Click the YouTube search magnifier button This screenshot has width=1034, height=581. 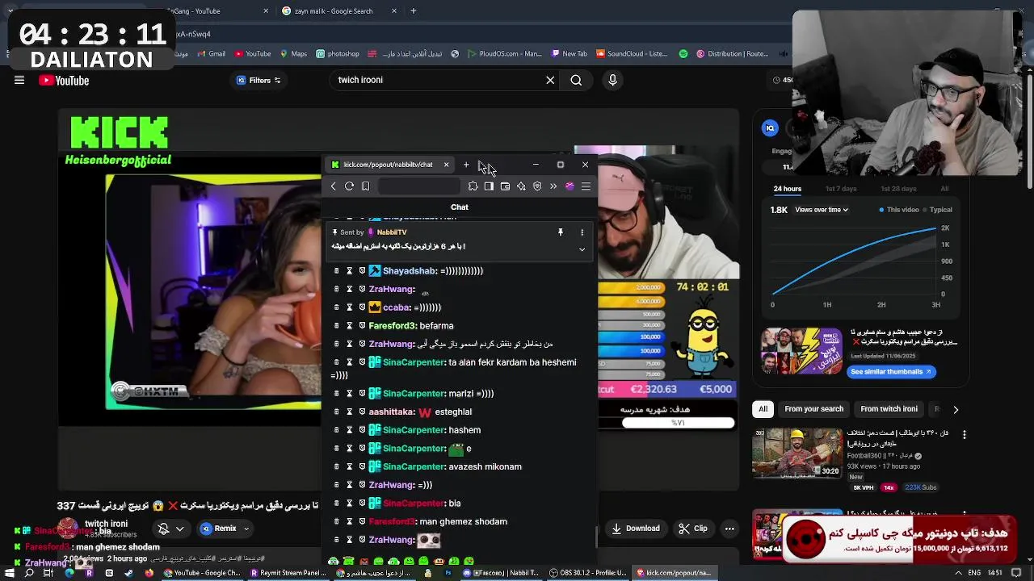click(576, 80)
